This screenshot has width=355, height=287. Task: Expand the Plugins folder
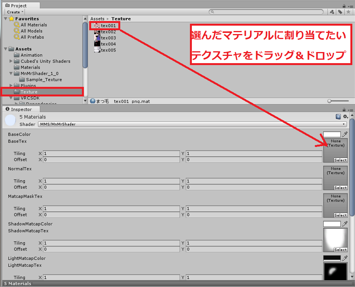pyautogui.click(x=11, y=85)
